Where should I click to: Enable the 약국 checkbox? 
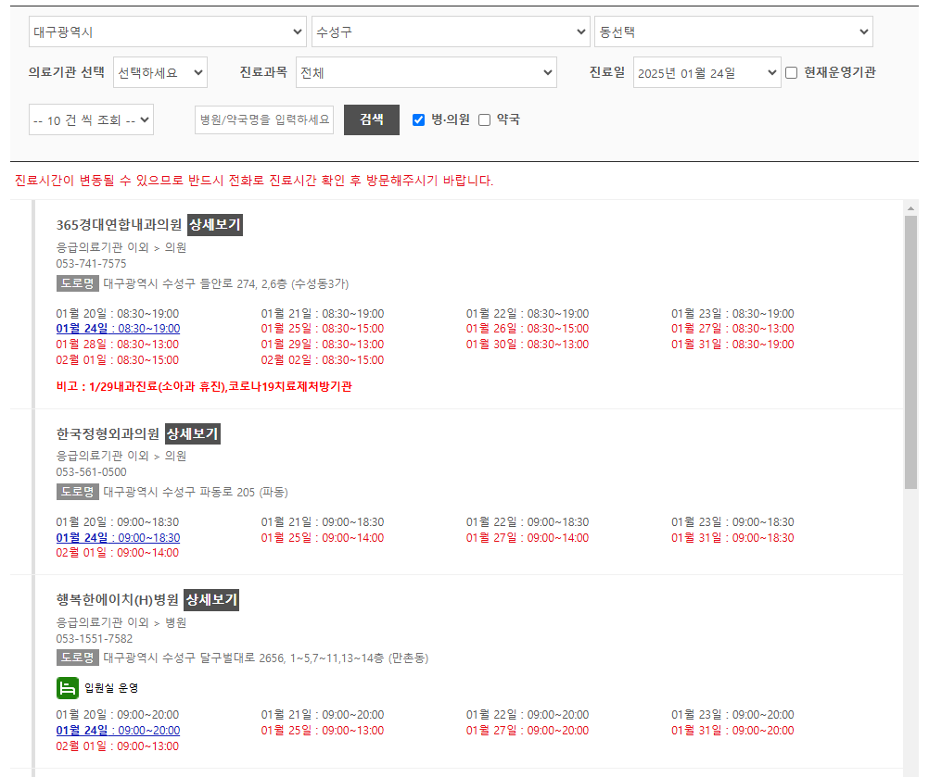pyautogui.click(x=484, y=120)
